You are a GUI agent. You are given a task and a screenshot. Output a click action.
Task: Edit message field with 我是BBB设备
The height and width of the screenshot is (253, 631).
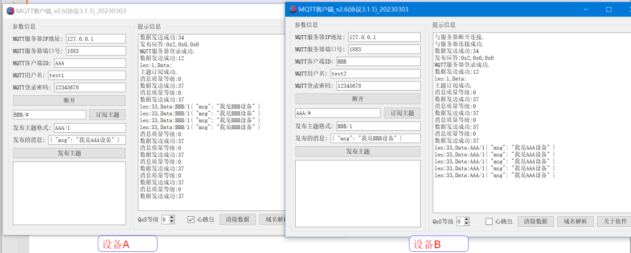click(376, 138)
